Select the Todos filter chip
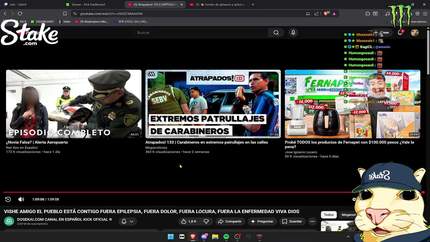The image size is (430, 242). 329,215
